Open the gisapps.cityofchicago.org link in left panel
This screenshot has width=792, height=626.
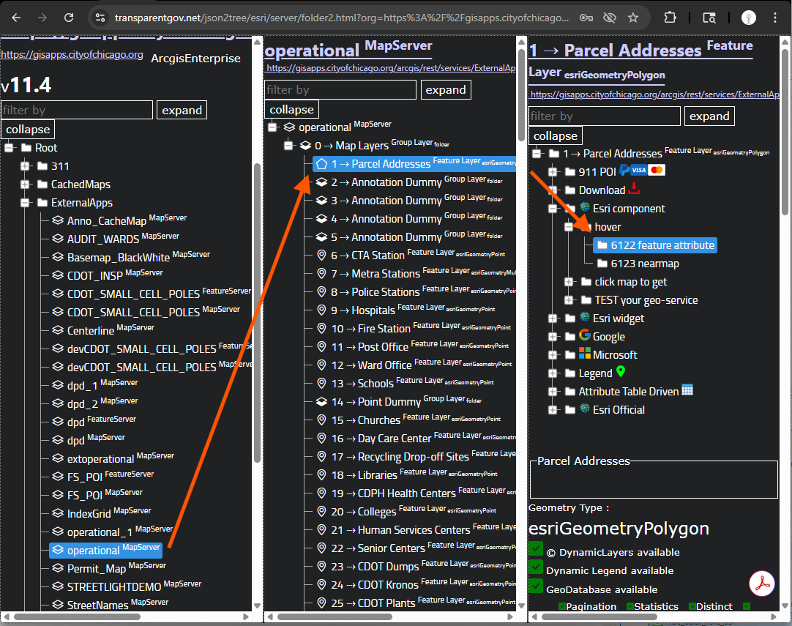72,55
